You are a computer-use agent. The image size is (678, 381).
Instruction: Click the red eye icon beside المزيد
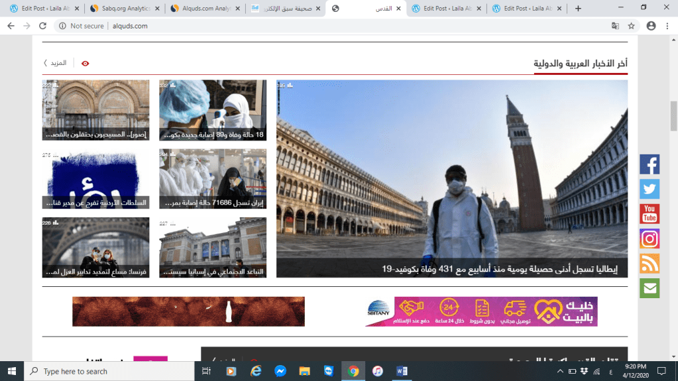[x=85, y=64]
